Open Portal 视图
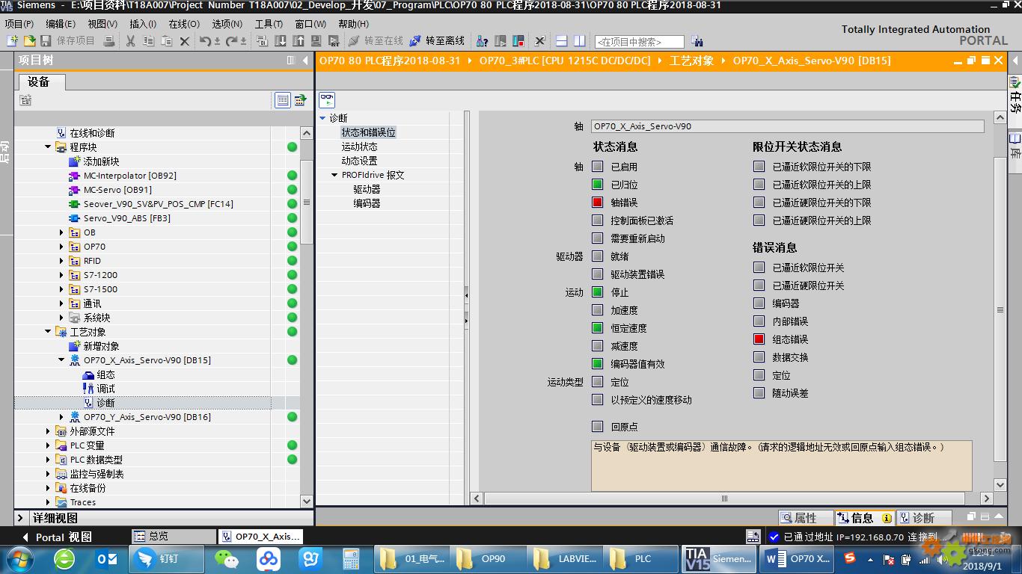1022x574 pixels. tap(56, 537)
